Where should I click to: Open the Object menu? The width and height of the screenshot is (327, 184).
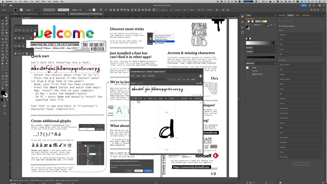point(26,1)
